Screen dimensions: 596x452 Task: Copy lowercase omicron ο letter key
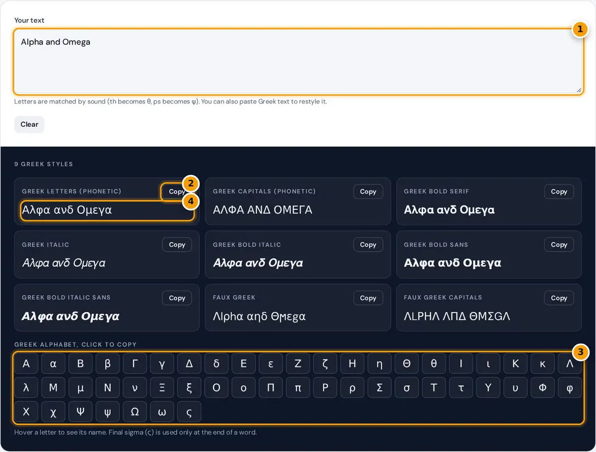pos(243,388)
